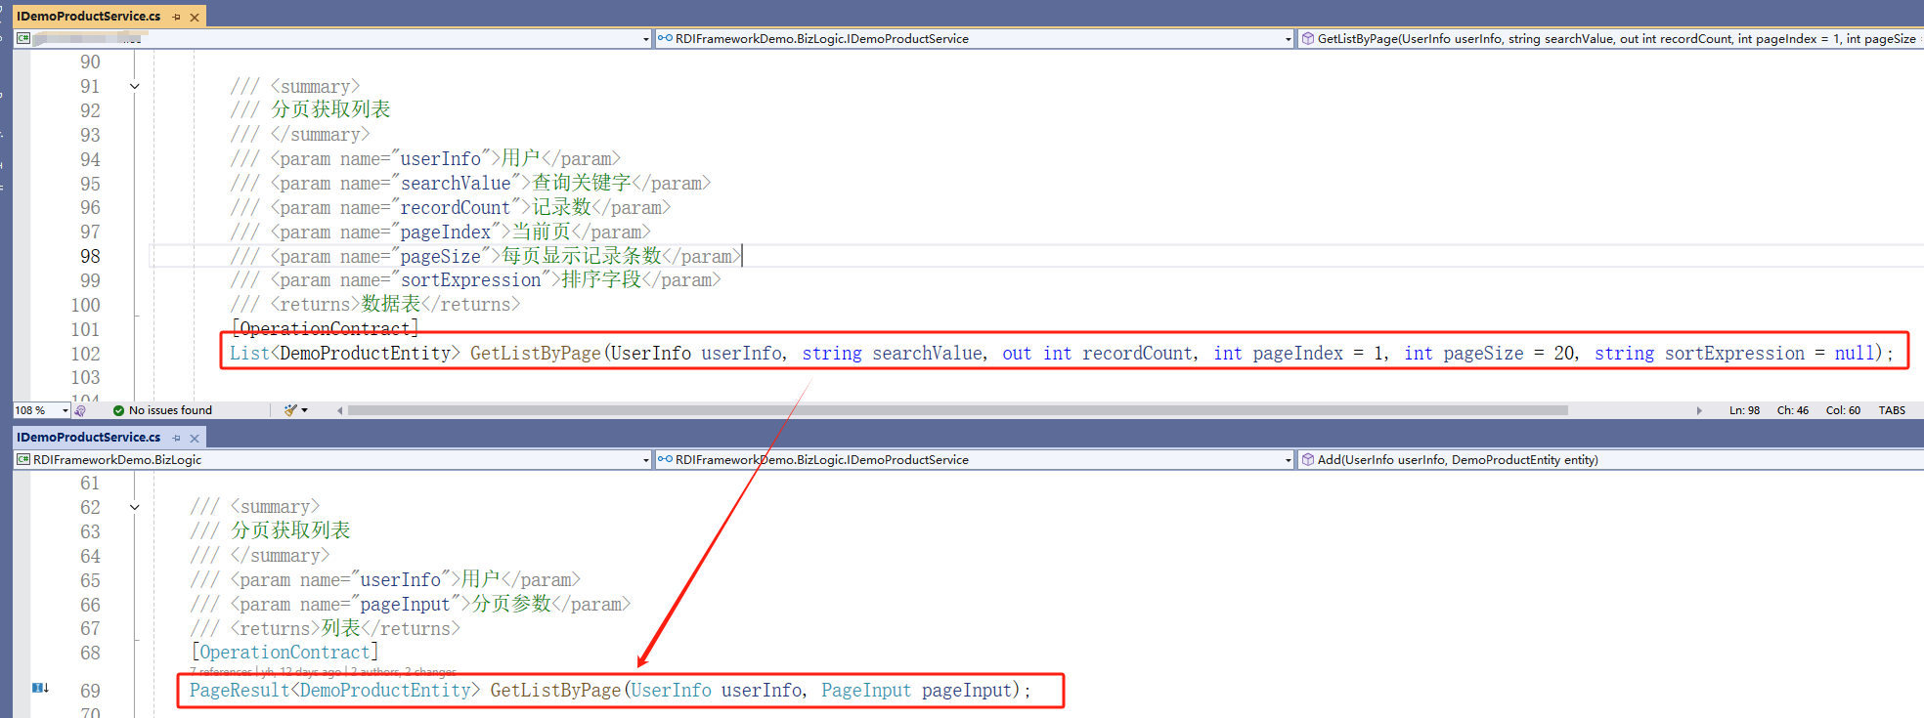This screenshot has width=1924, height=718.
Task: Click the '分页获取列表' comment at line 63
Action: pos(290,530)
